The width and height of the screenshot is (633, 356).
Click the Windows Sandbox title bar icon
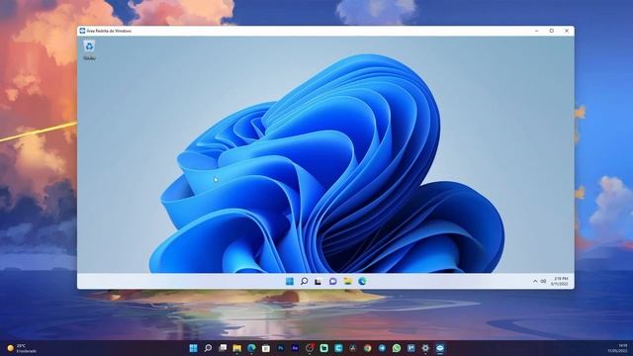pyautogui.click(x=82, y=31)
